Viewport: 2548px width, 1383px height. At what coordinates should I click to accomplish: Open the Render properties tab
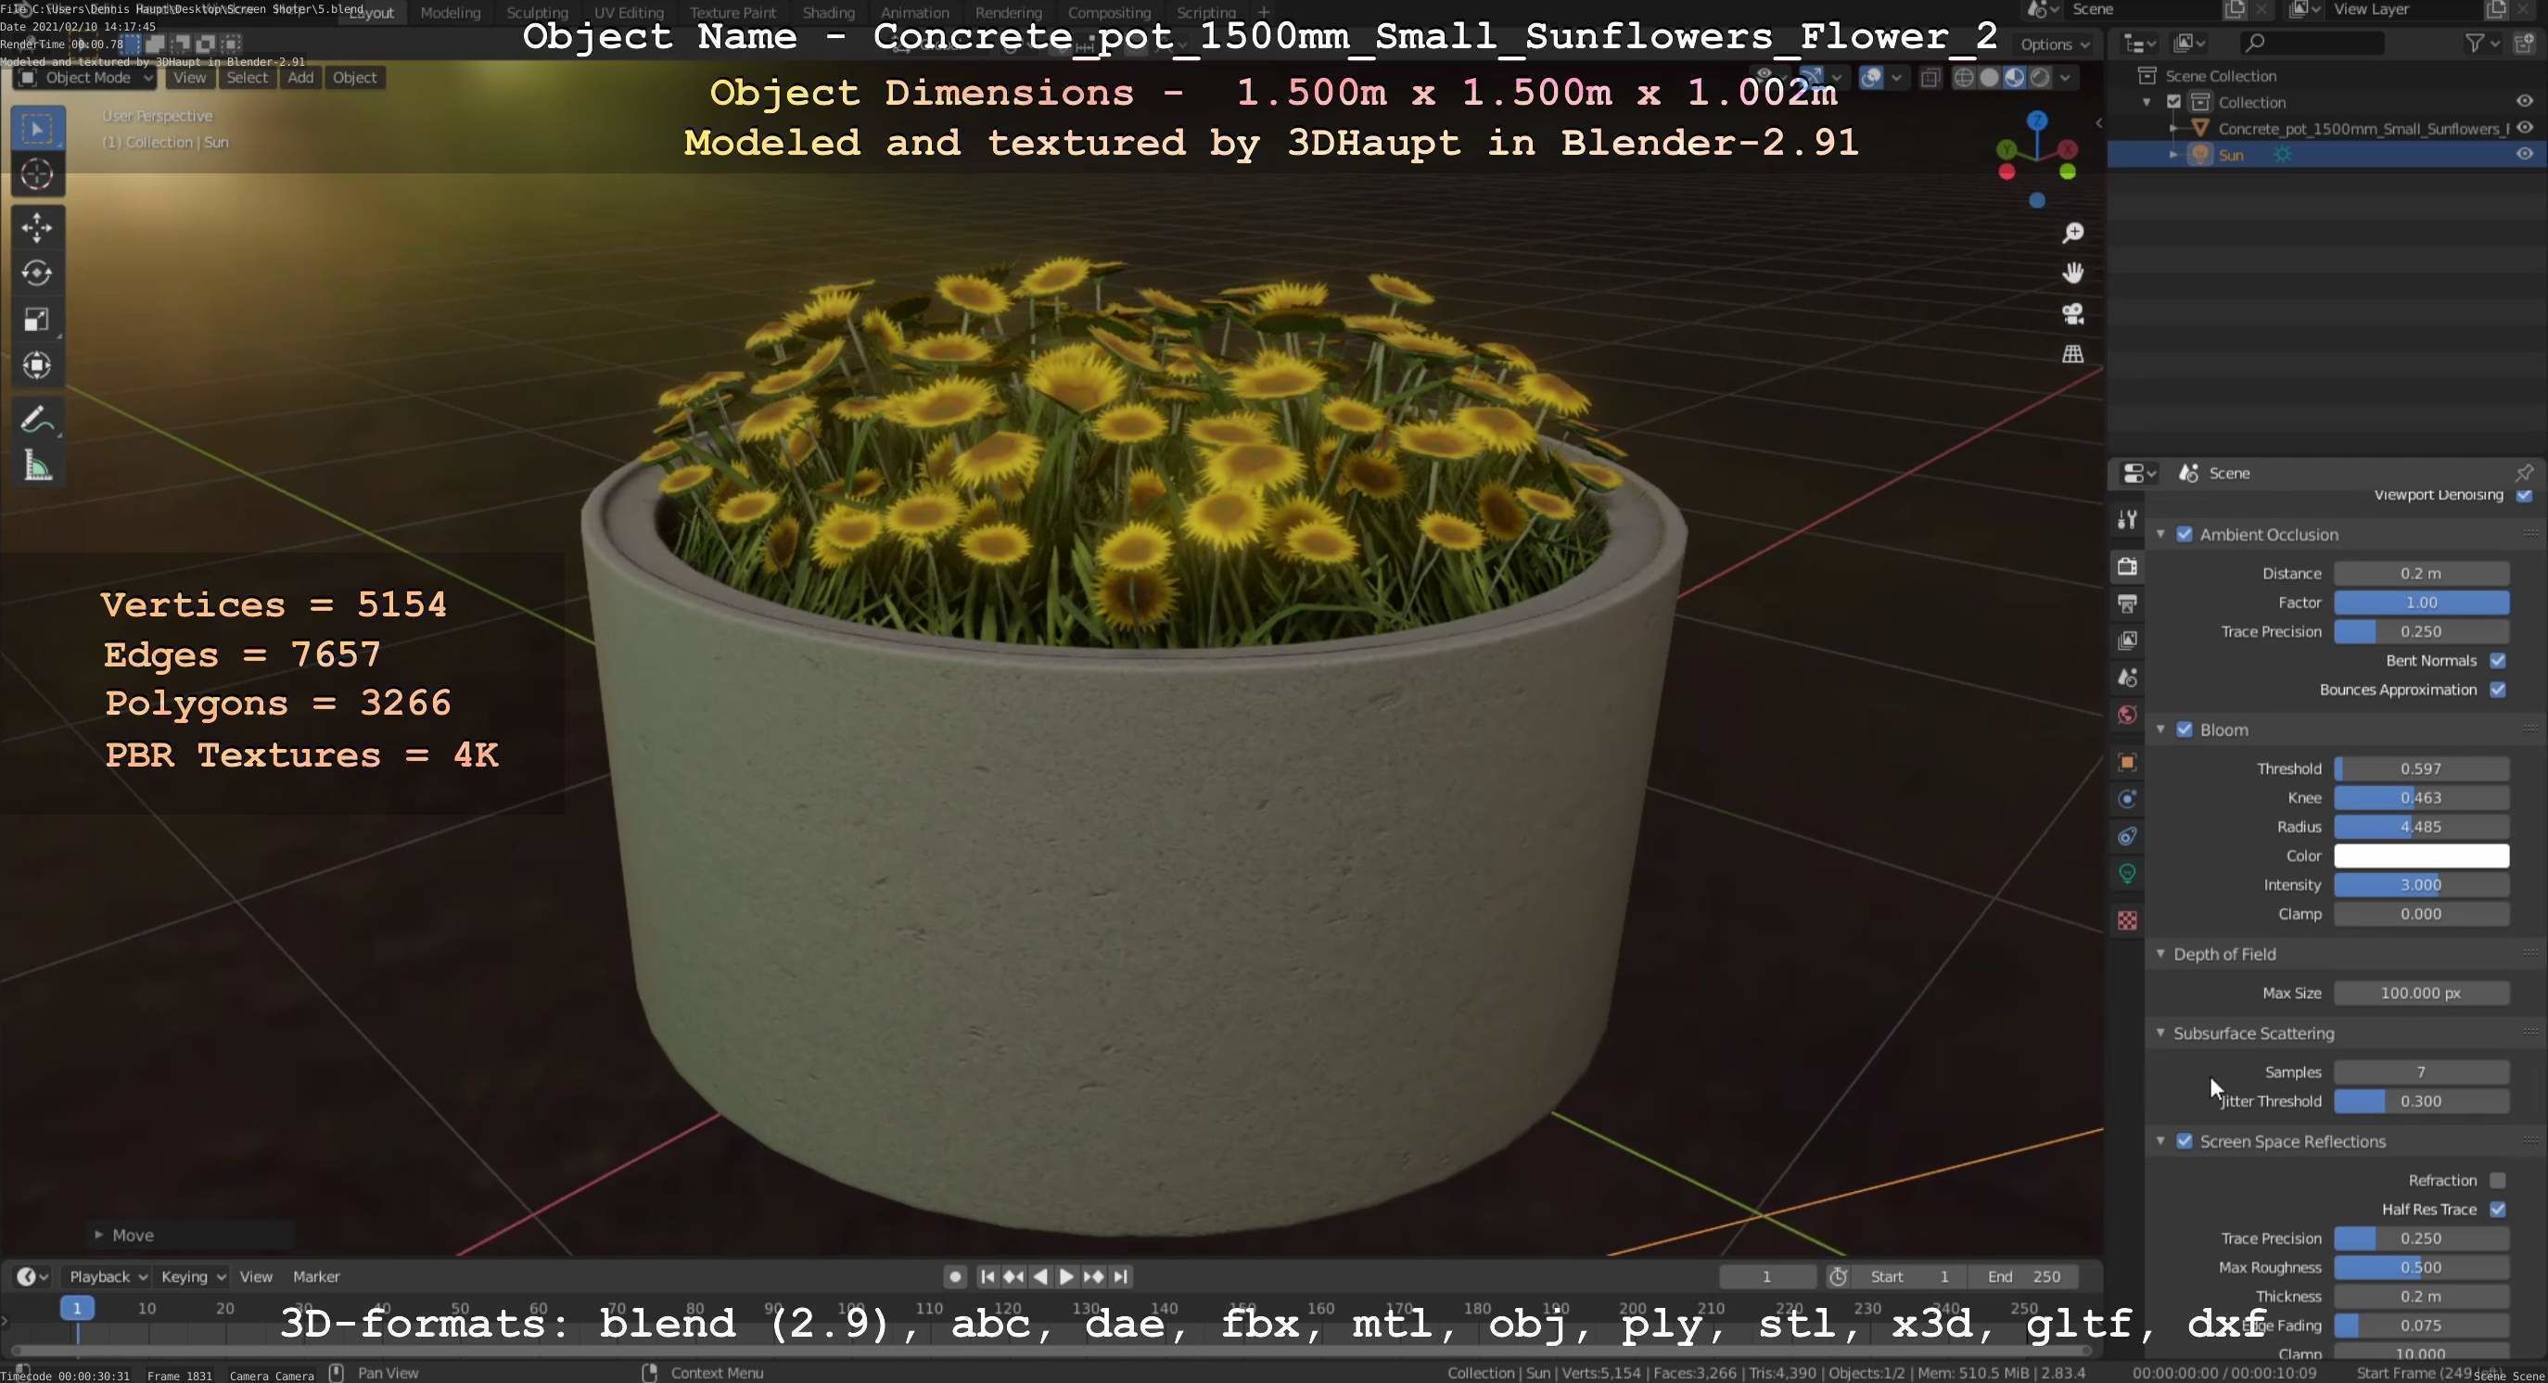click(2128, 566)
